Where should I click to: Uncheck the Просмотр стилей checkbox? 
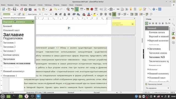[x=146, y=84]
